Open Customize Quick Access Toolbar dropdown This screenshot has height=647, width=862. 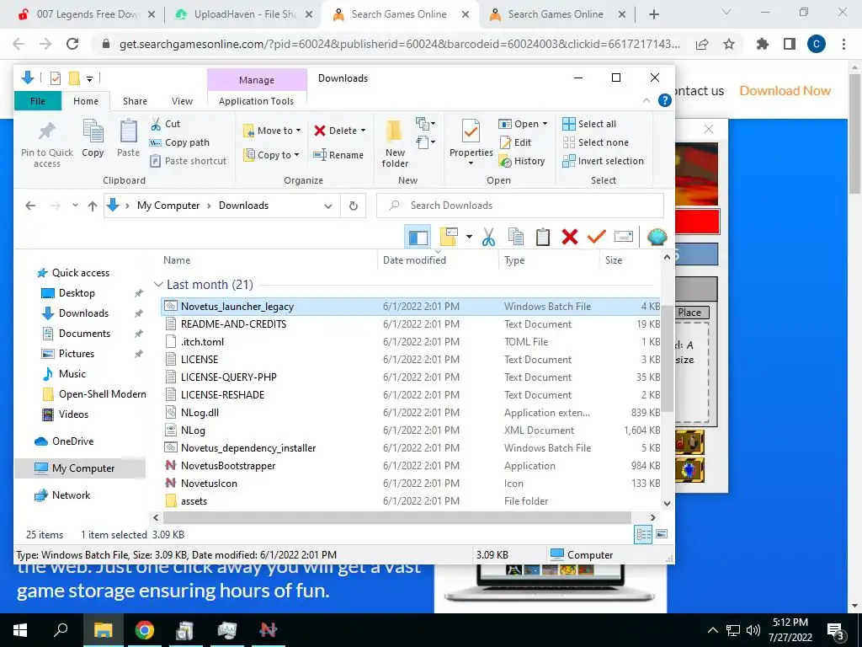(x=89, y=78)
